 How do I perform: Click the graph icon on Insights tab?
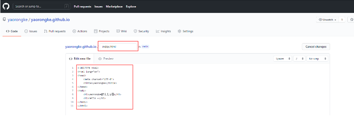pos(157,31)
